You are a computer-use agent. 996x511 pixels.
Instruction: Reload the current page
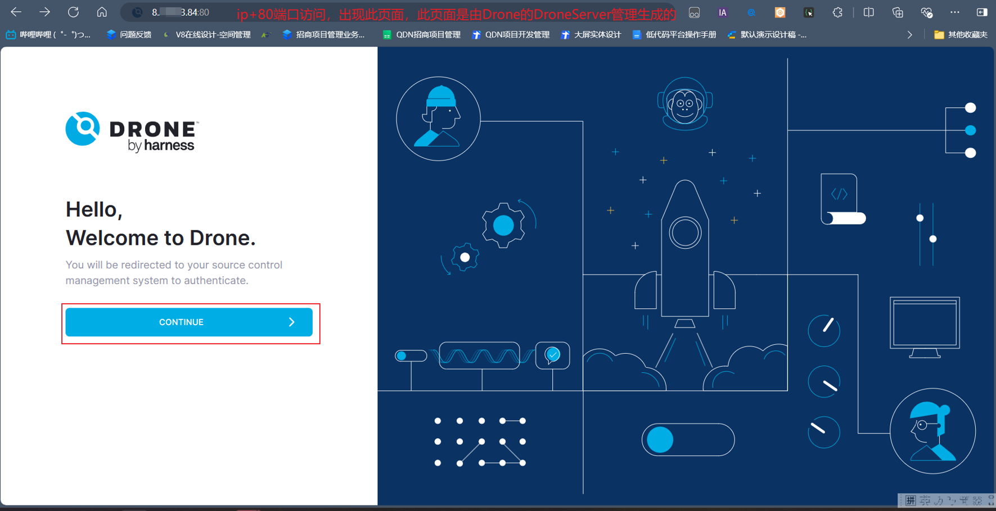(73, 12)
